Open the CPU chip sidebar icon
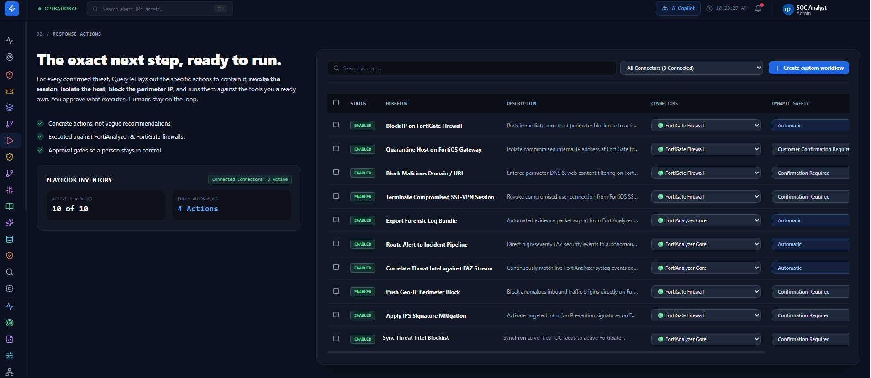Image resolution: width=871 pixels, height=378 pixels. pos(10,289)
